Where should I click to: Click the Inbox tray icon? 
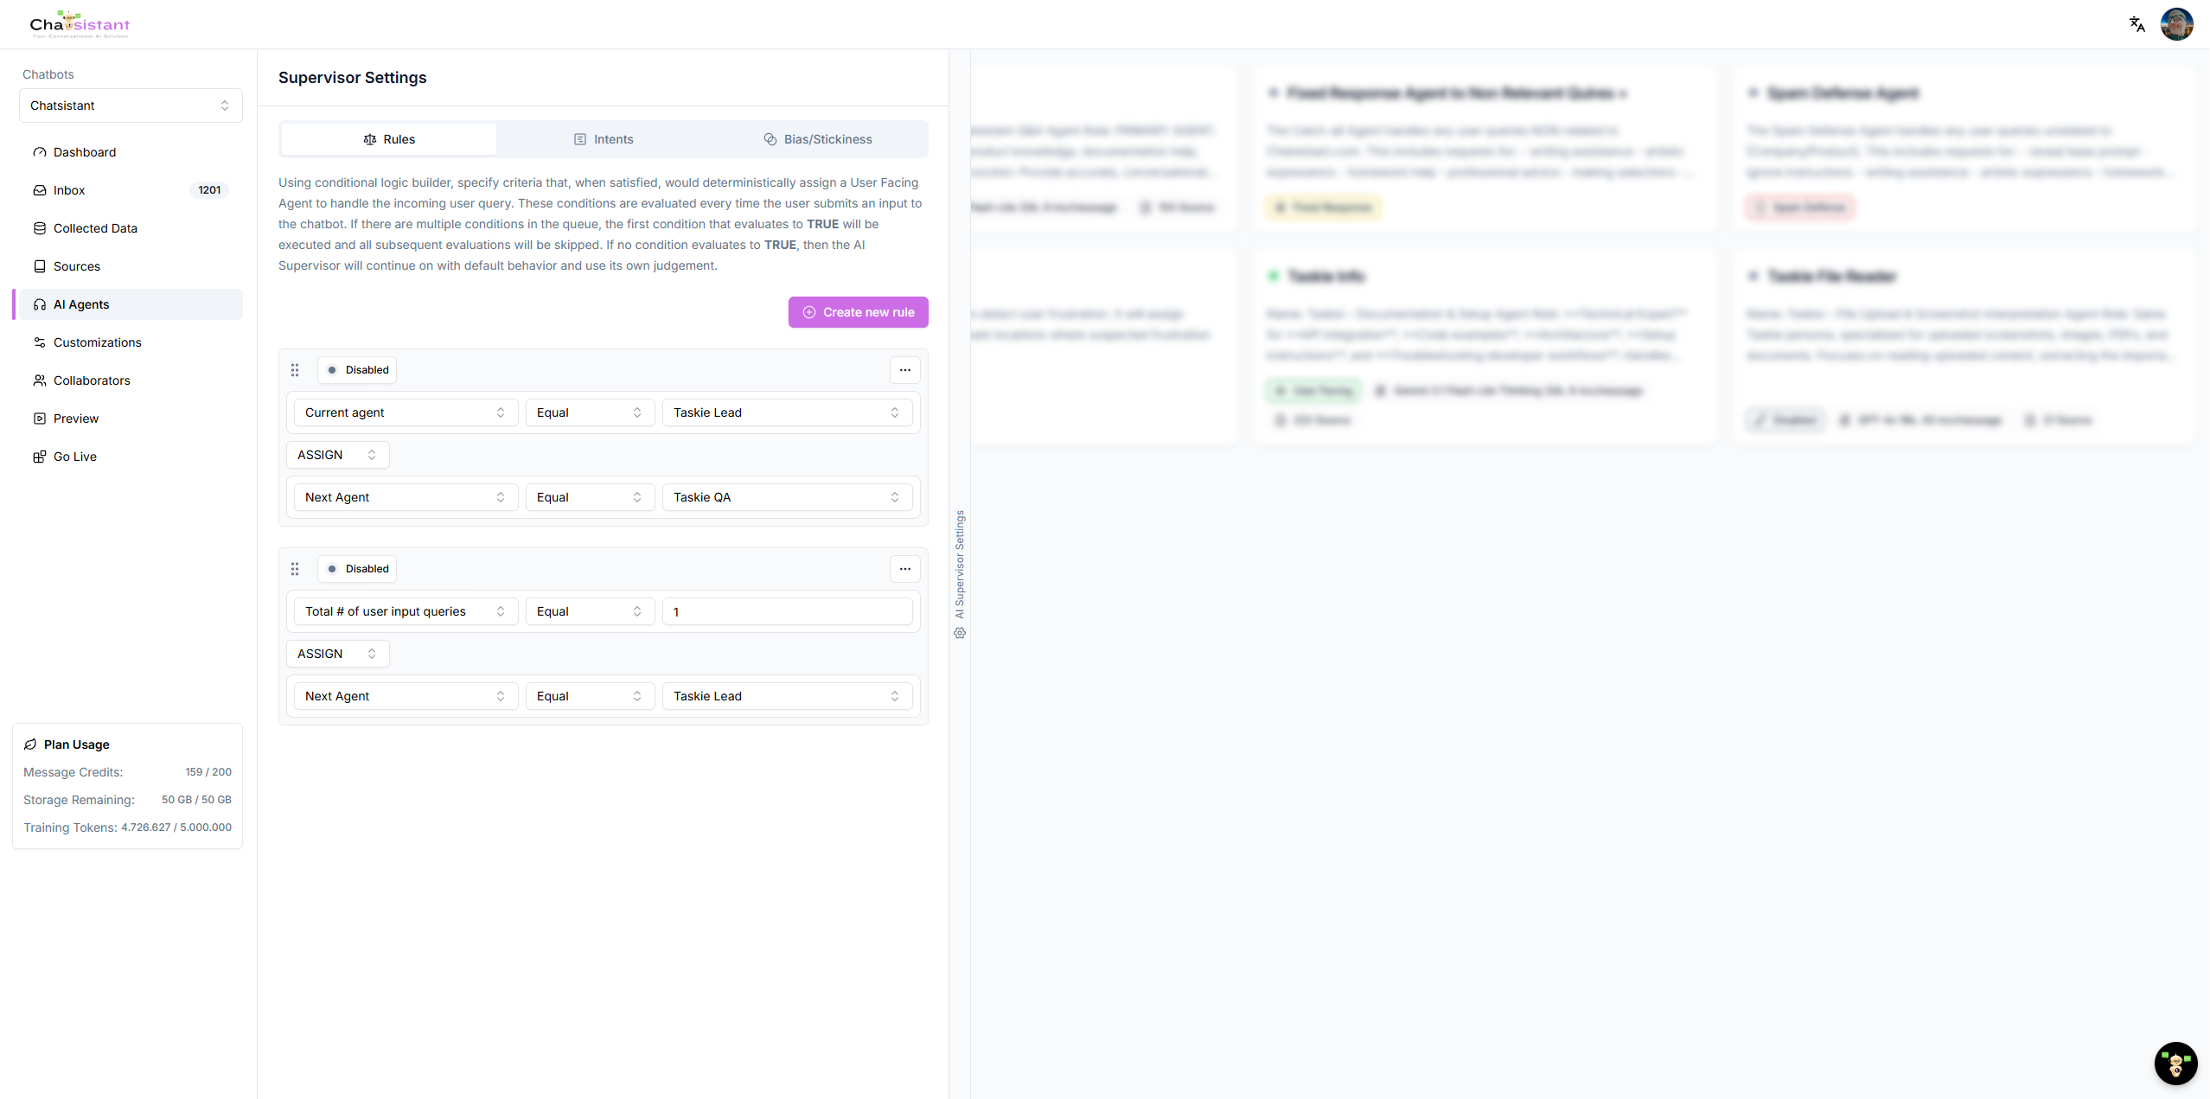pyautogui.click(x=40, y=190)
